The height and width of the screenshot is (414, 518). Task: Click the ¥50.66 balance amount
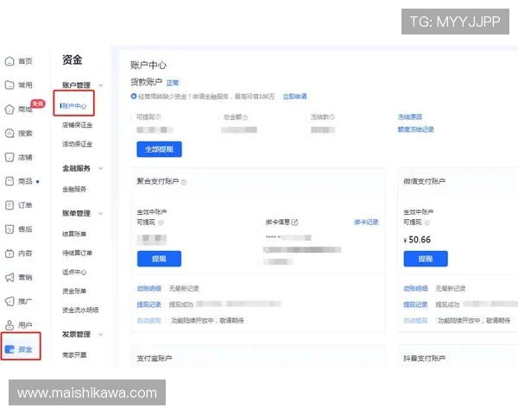click(417, 240)
